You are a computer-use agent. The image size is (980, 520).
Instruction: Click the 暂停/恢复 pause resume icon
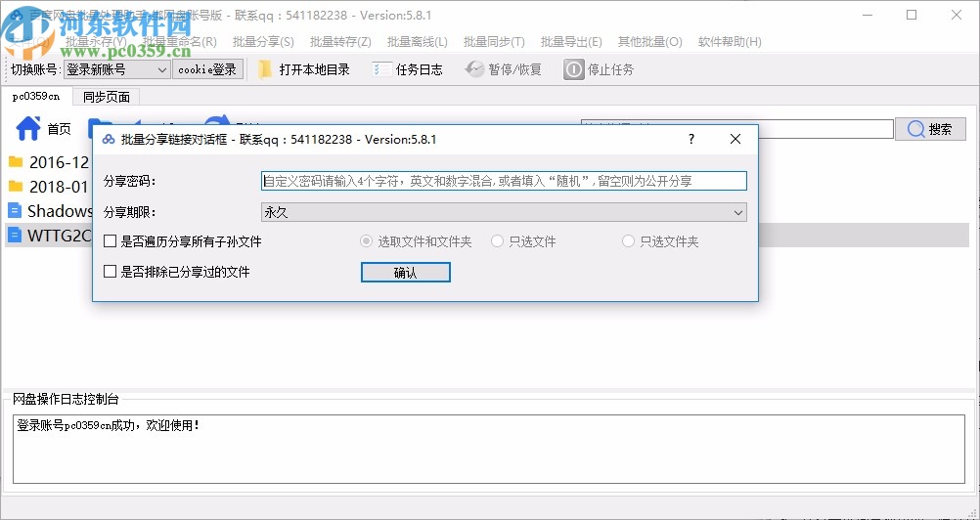475,69
